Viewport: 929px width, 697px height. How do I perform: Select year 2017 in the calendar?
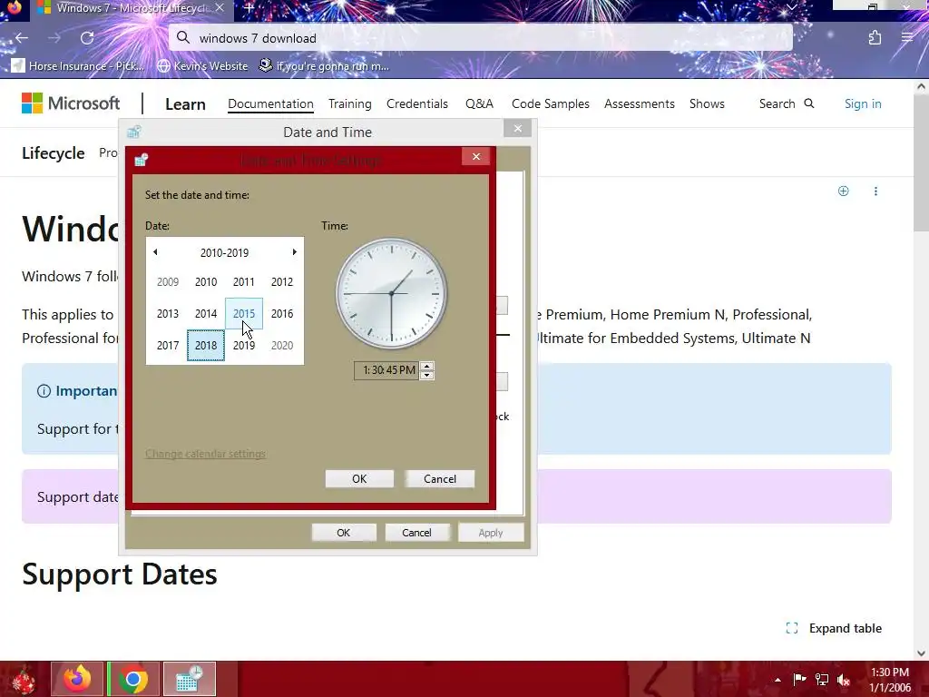(x=168, y=345)
